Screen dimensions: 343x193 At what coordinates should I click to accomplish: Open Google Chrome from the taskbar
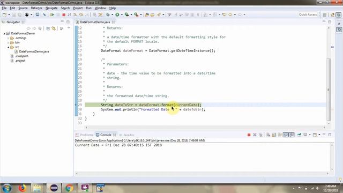pos(69,188)
